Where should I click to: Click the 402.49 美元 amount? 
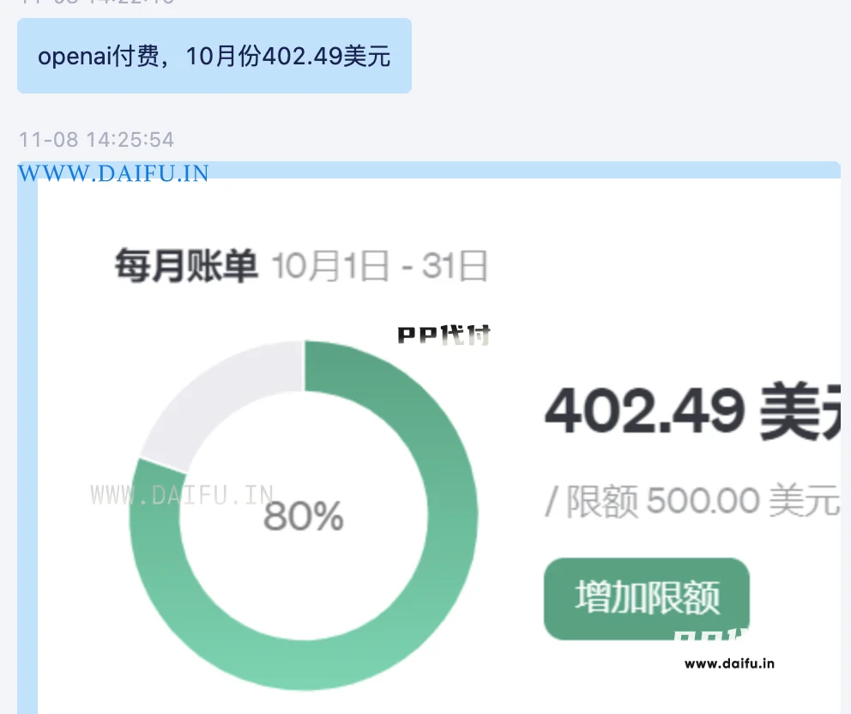692,411
